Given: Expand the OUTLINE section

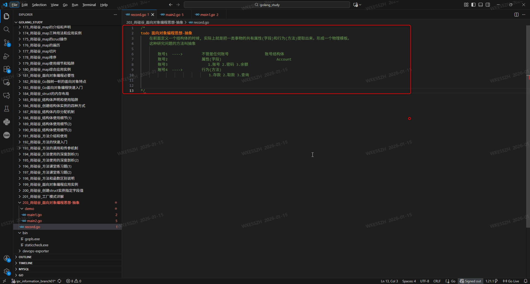Looking at the screenshot, I should [67, 257].
